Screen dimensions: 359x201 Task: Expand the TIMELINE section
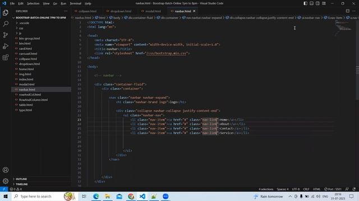21,184
